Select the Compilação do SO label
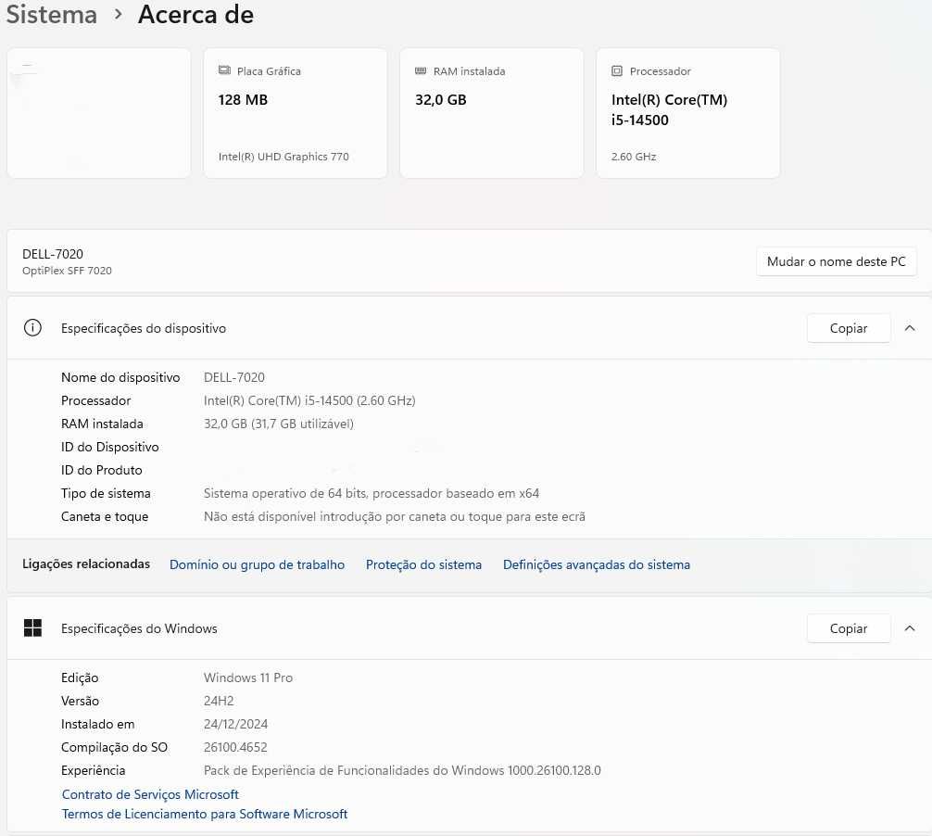The width and height of the screenshot is (932, 836). click(x=114, y=747)
